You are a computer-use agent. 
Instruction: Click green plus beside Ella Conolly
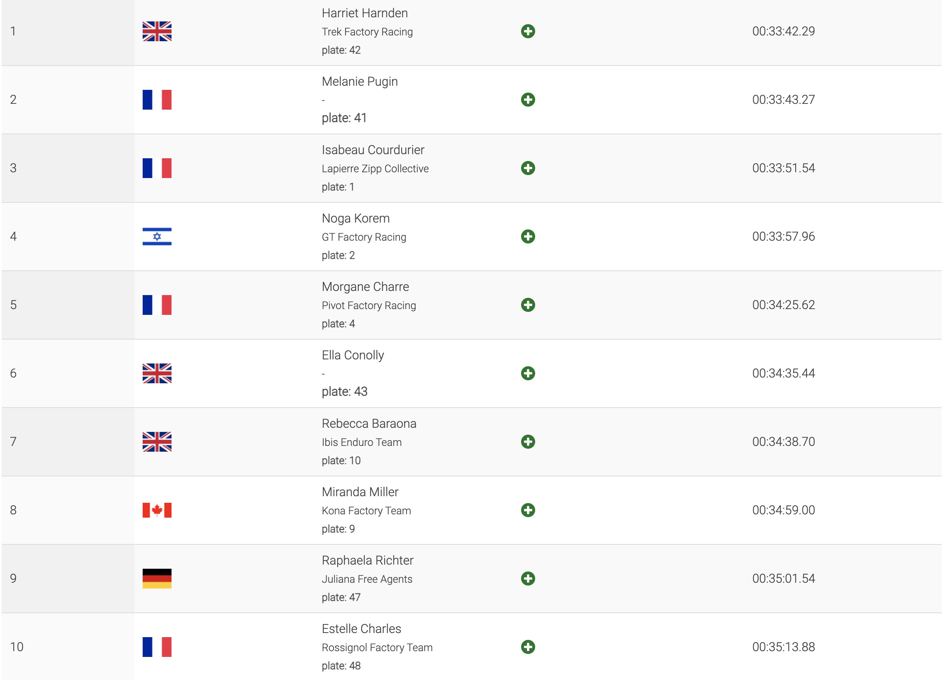pos(527,373)
